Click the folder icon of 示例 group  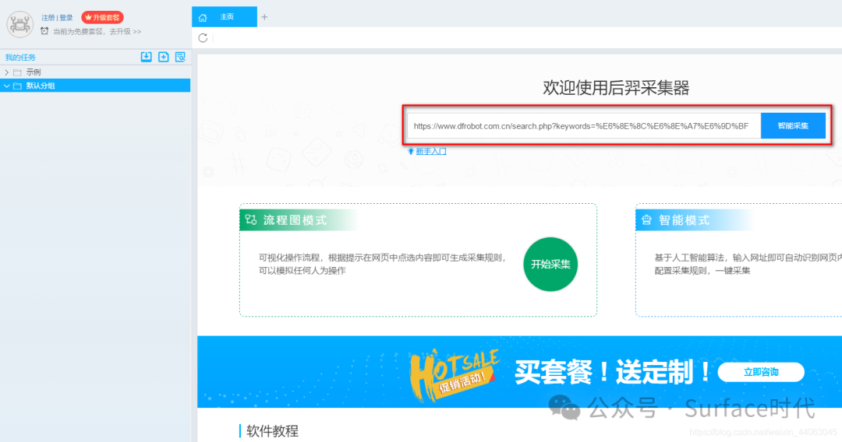17,72
